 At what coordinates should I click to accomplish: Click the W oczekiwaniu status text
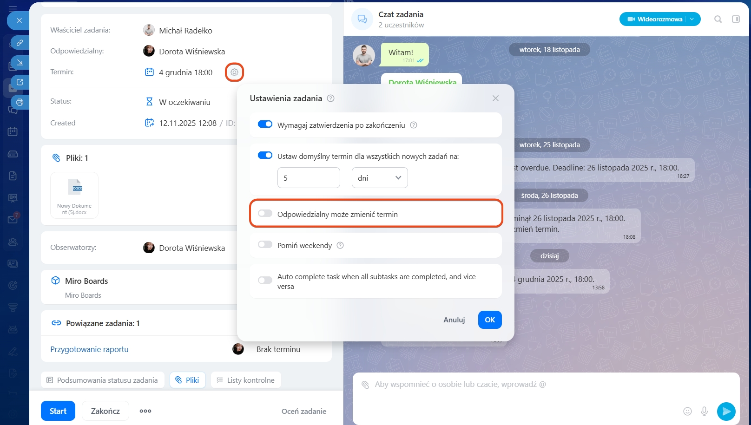(184, 102)
